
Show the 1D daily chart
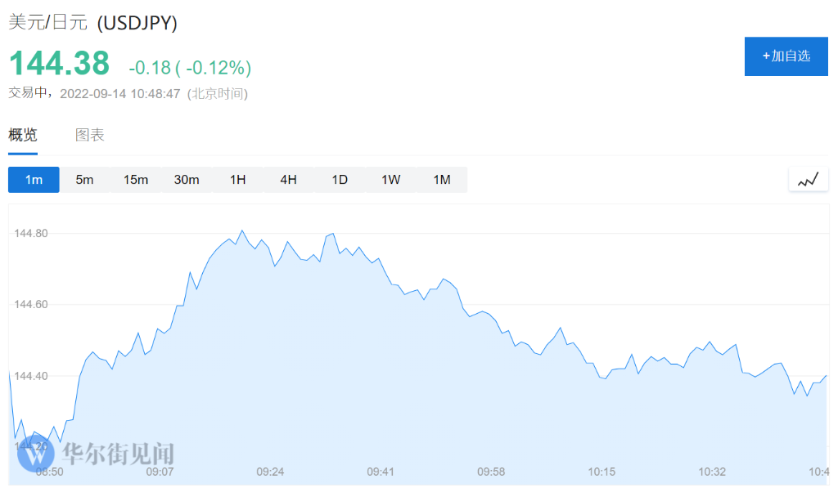[x=340, y=180]
